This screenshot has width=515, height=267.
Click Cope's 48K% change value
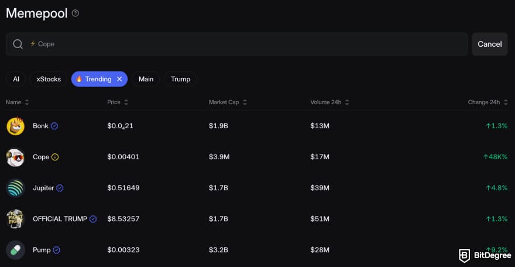[495, 157]
